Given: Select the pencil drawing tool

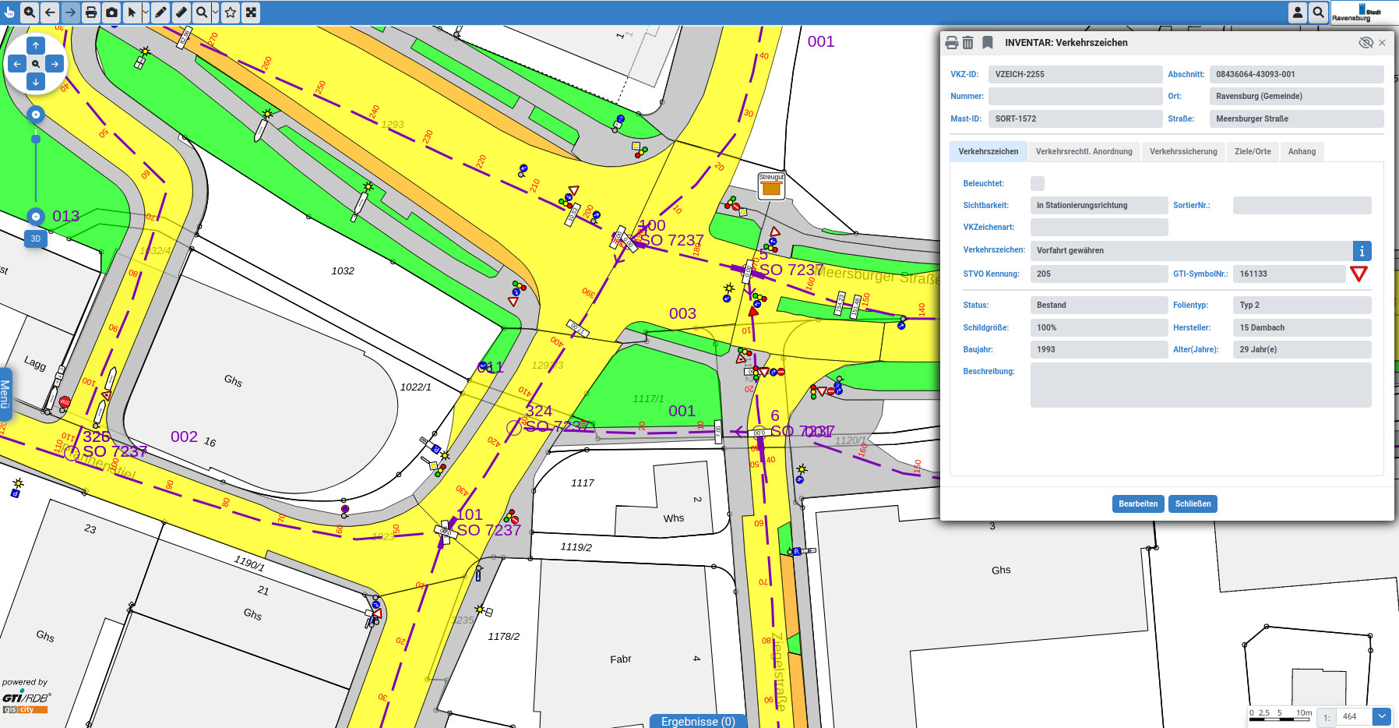Looking at the screenshot, I should [x=160, y=12].
